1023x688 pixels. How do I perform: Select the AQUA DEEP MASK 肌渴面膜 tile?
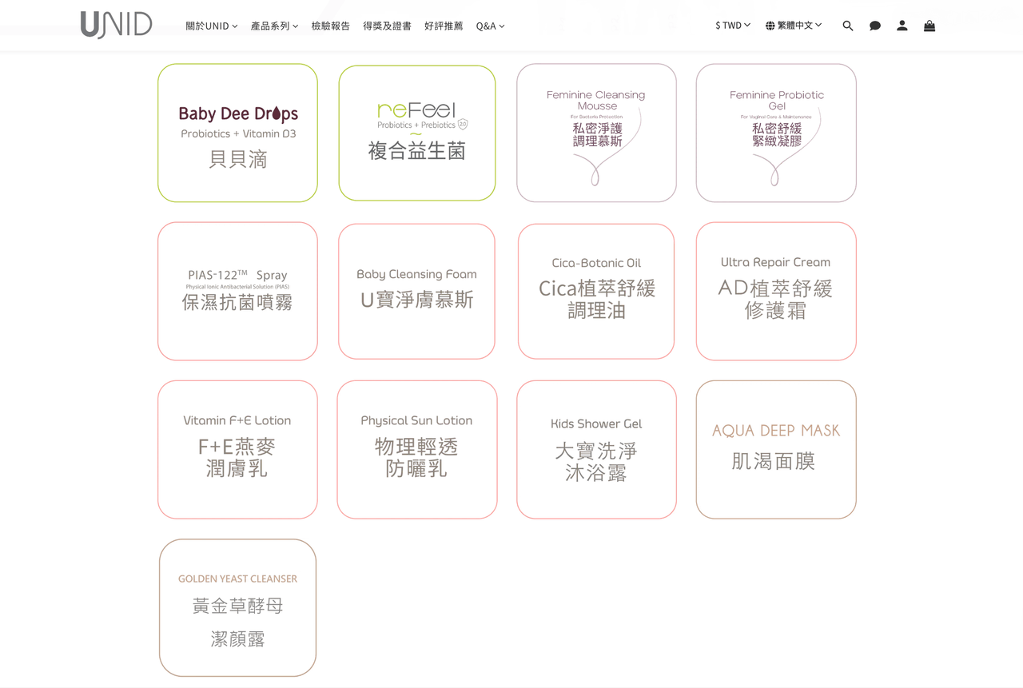tap(775, 449)
